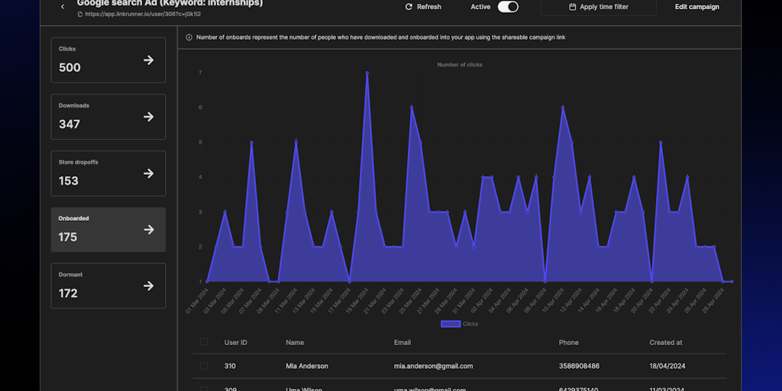Select the Onboarded metric card
This screenshot has height=391, width=782.
[99, 229]
